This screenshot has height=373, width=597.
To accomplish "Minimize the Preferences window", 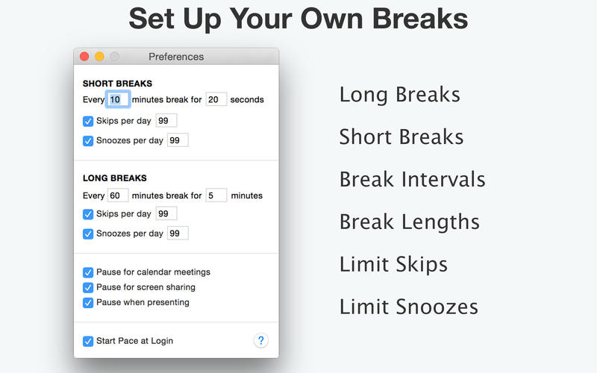I will pyautogui.click(x=99, y=57).
